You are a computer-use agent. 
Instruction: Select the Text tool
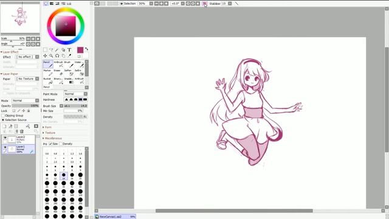tap(69, 50)
